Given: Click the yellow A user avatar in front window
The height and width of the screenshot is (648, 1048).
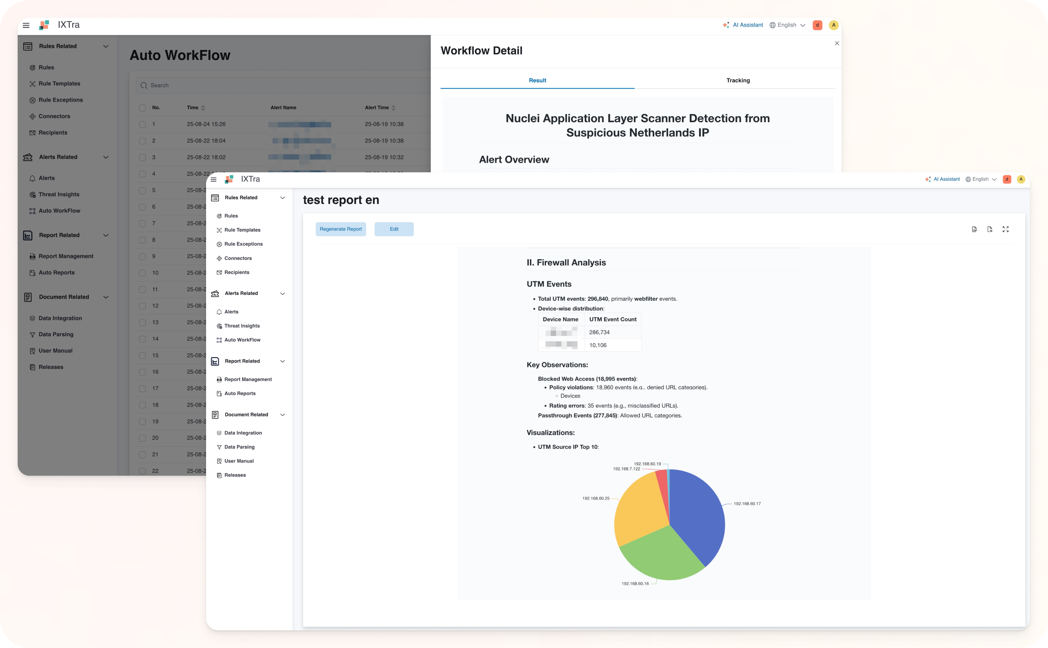Looking at the screenshot, I should coord(1021,179).
